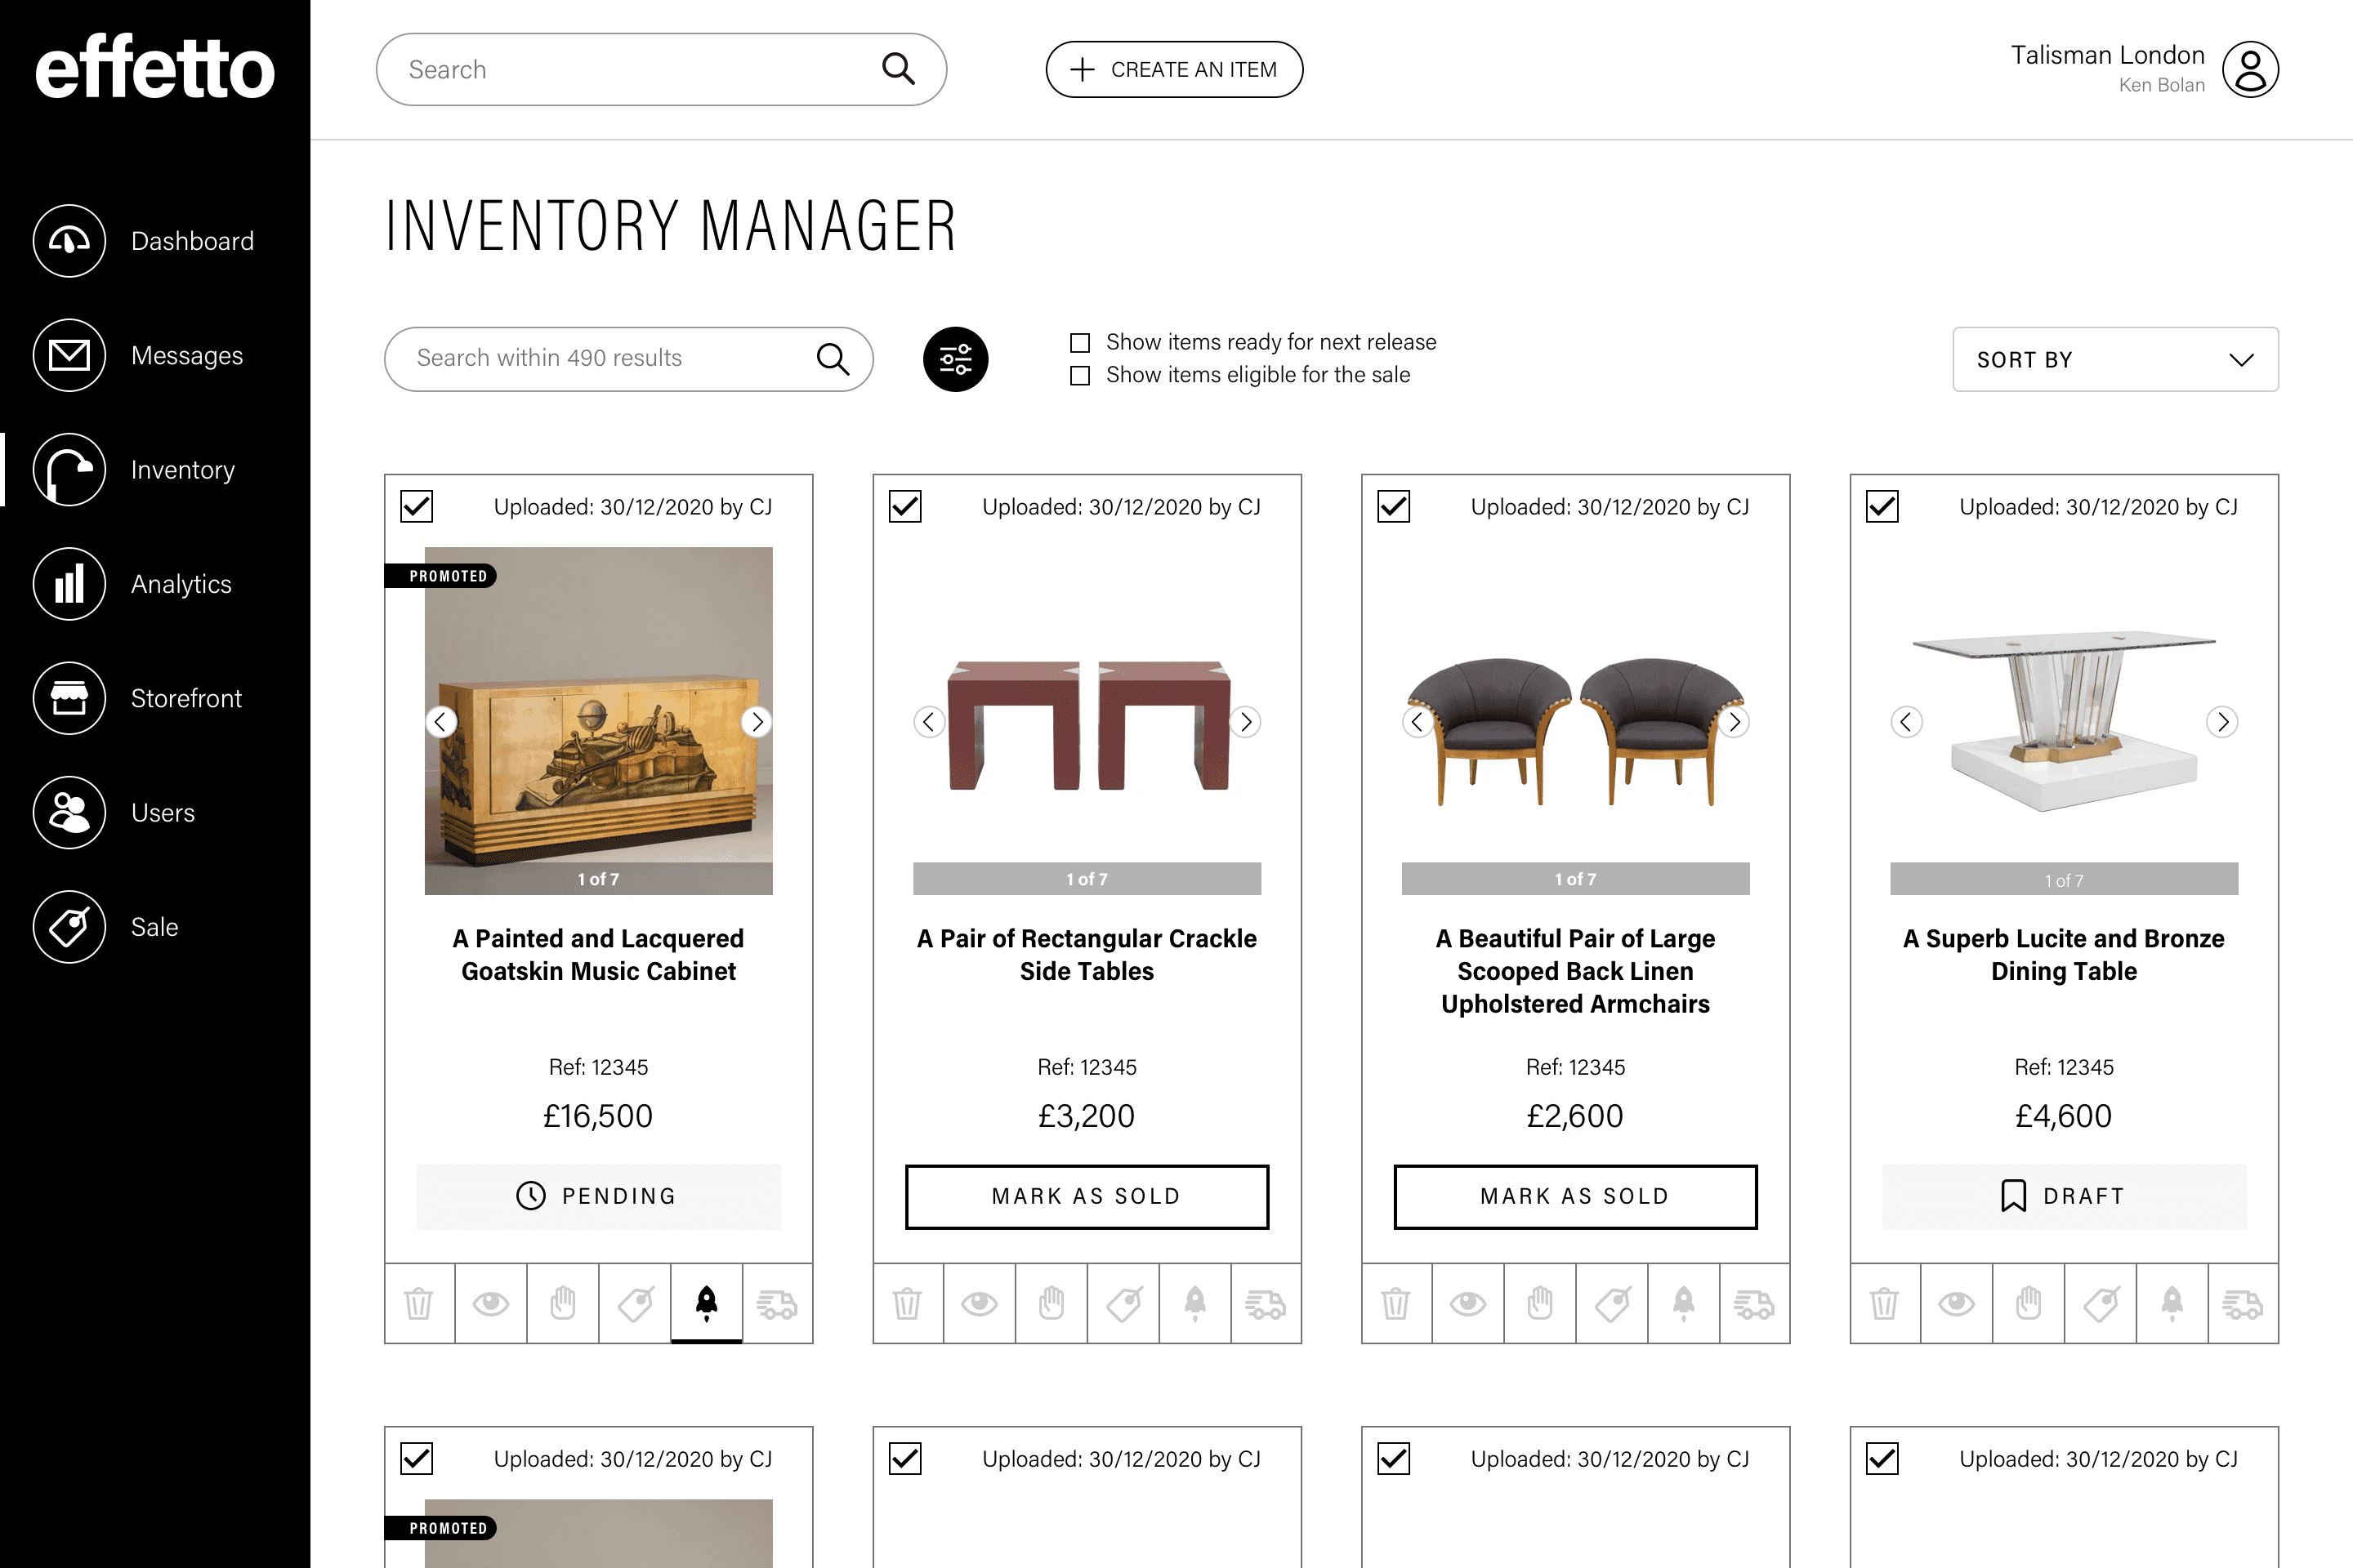Enable Show items ready for next release
Viewport: 2353px width, 1568px height.
coord(1079,343)
